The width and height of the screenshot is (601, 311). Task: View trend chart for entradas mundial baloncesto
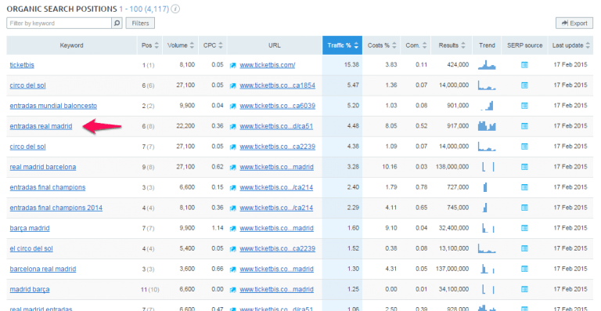tap(487, 106)
